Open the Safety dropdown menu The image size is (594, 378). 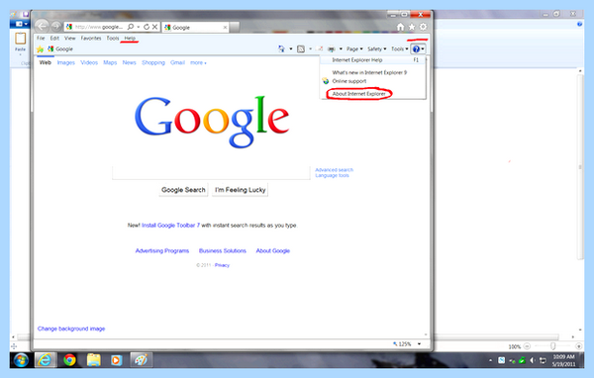coord(377,48)
